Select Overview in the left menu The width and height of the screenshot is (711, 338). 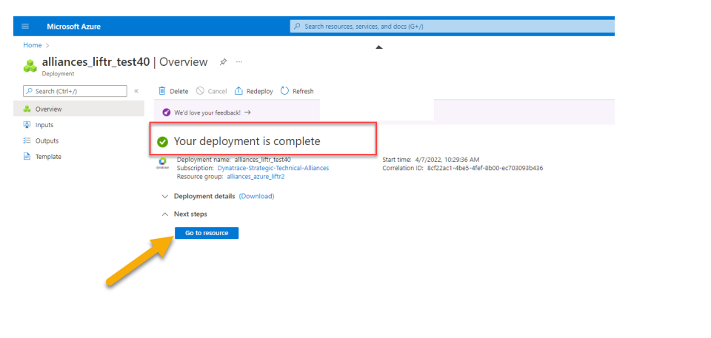pos(48,109)
